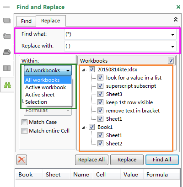The width and height of the screenshot is (183, 187).
Task: Switch to the Find tab
Action: (x=26, y=21)
